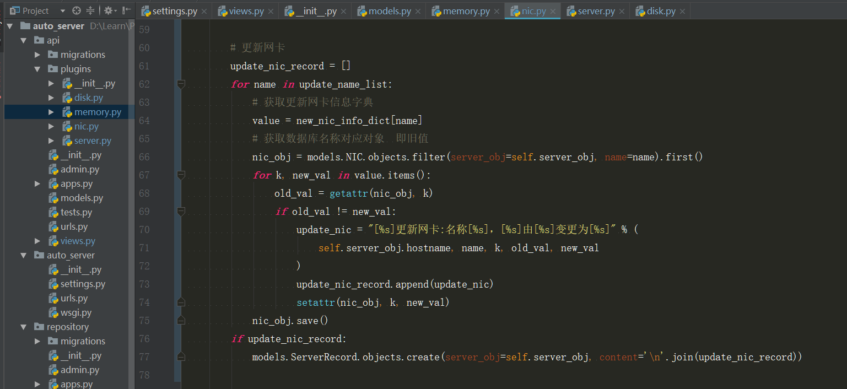Click the 'if update_nic_record:' line
Image resolution: width=847 pixels, height=389 pixels.
289,339
